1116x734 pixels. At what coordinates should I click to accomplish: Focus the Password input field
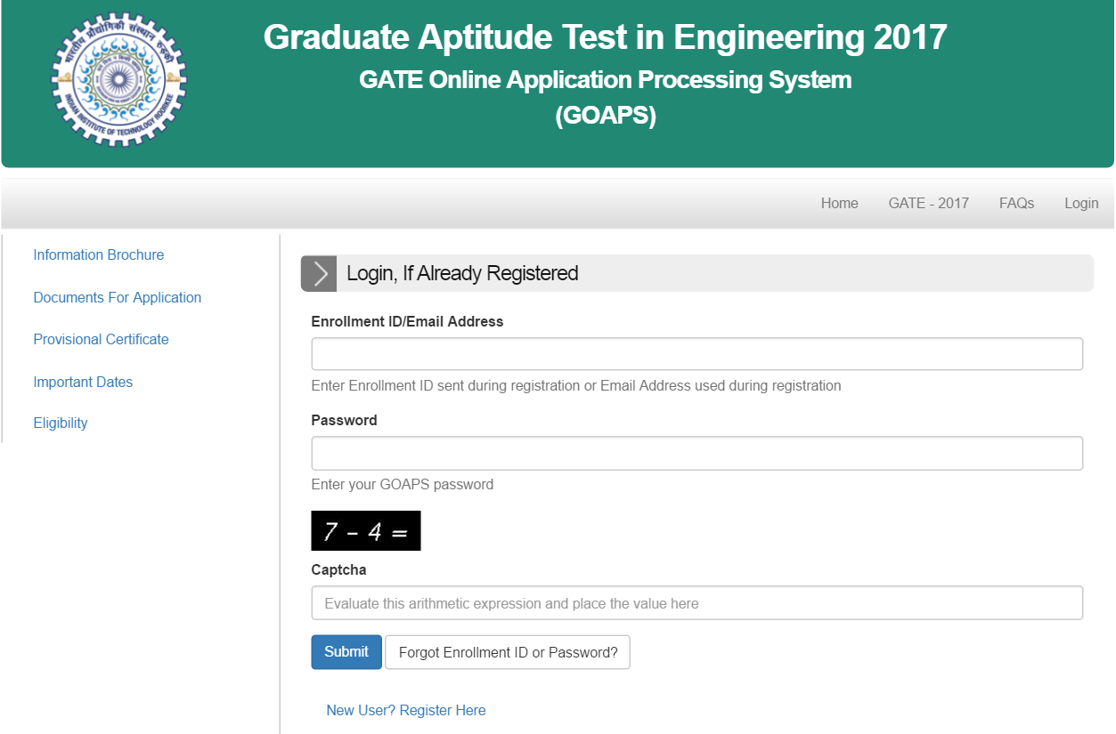click(696, 453)
